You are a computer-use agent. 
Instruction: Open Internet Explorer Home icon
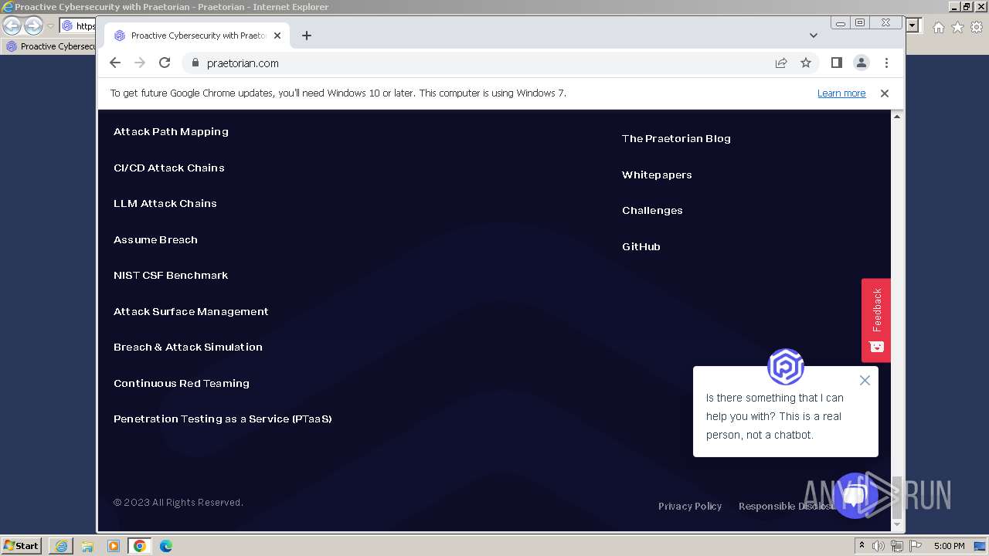938,27
